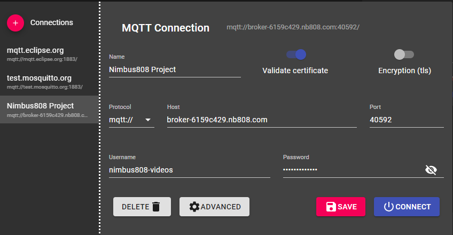Screen dimensions: 453x235
Task: Click the trash icon on Delete button
Action: [156, 207]
